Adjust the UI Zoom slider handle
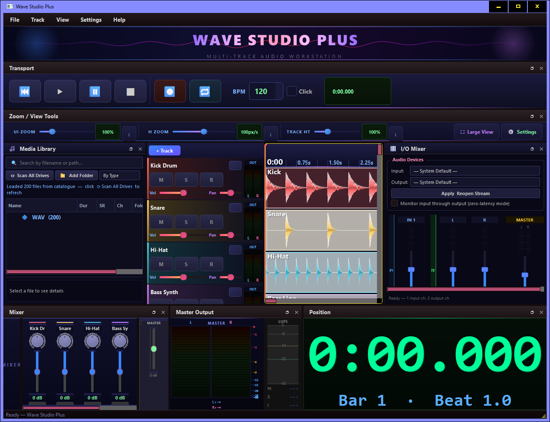This screenshot has height=422, width=550. [52, 132]
